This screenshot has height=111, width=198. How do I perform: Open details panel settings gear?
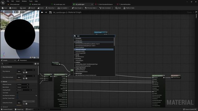38,64
